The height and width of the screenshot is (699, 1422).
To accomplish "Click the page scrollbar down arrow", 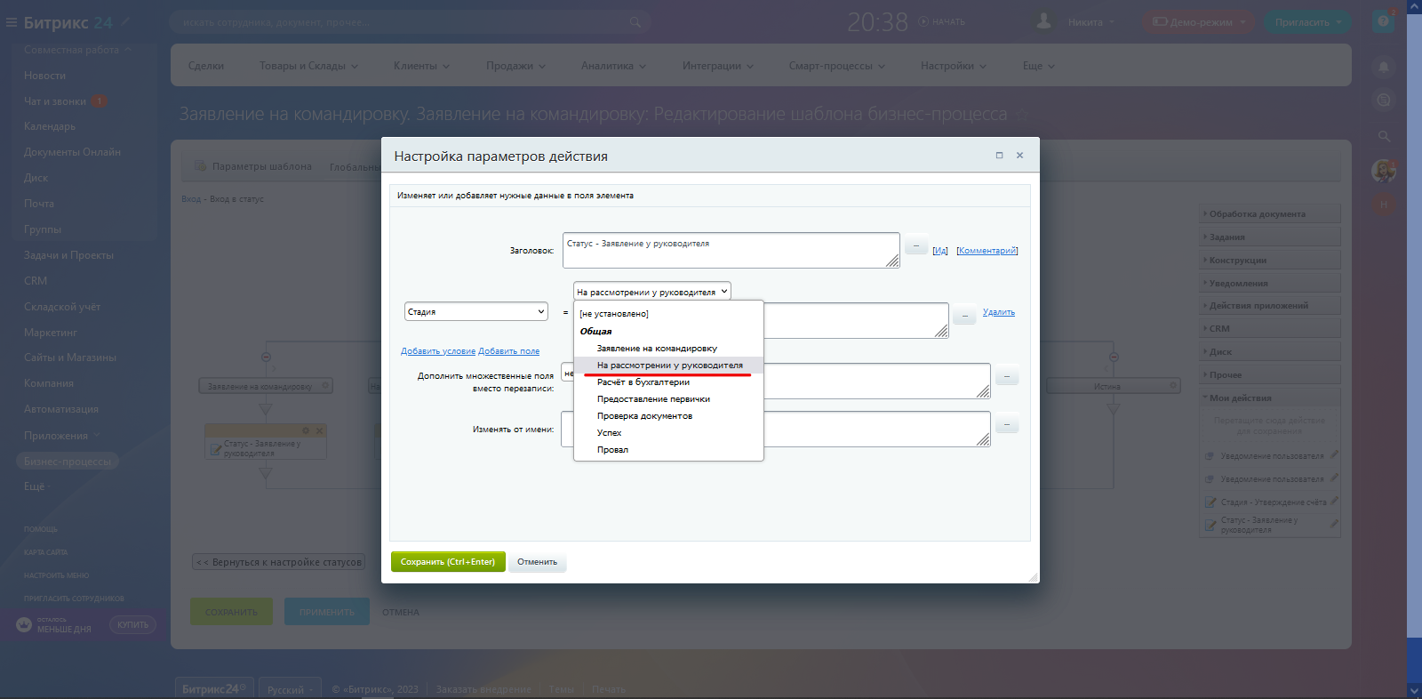I will pos(1414,690).
